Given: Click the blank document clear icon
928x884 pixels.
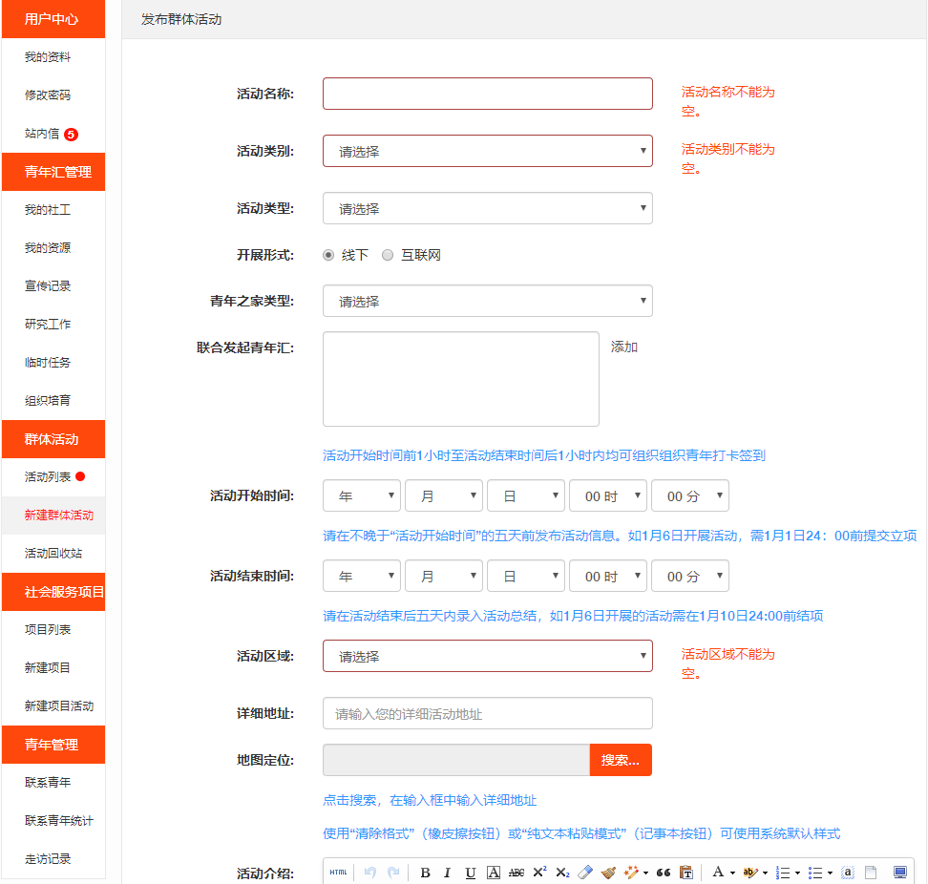Looking at the screenshot, I should point(871,873).
